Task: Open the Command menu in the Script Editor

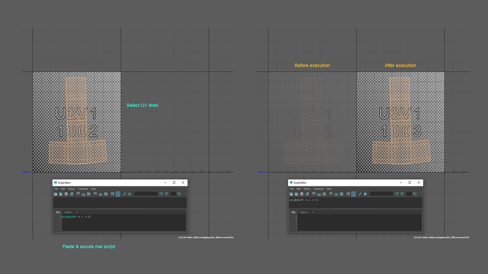Action: [83, 189]
